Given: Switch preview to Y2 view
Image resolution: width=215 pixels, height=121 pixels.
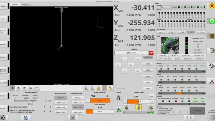Looking at the screenshot, I should pyautogui.click(x=37, y=88).
